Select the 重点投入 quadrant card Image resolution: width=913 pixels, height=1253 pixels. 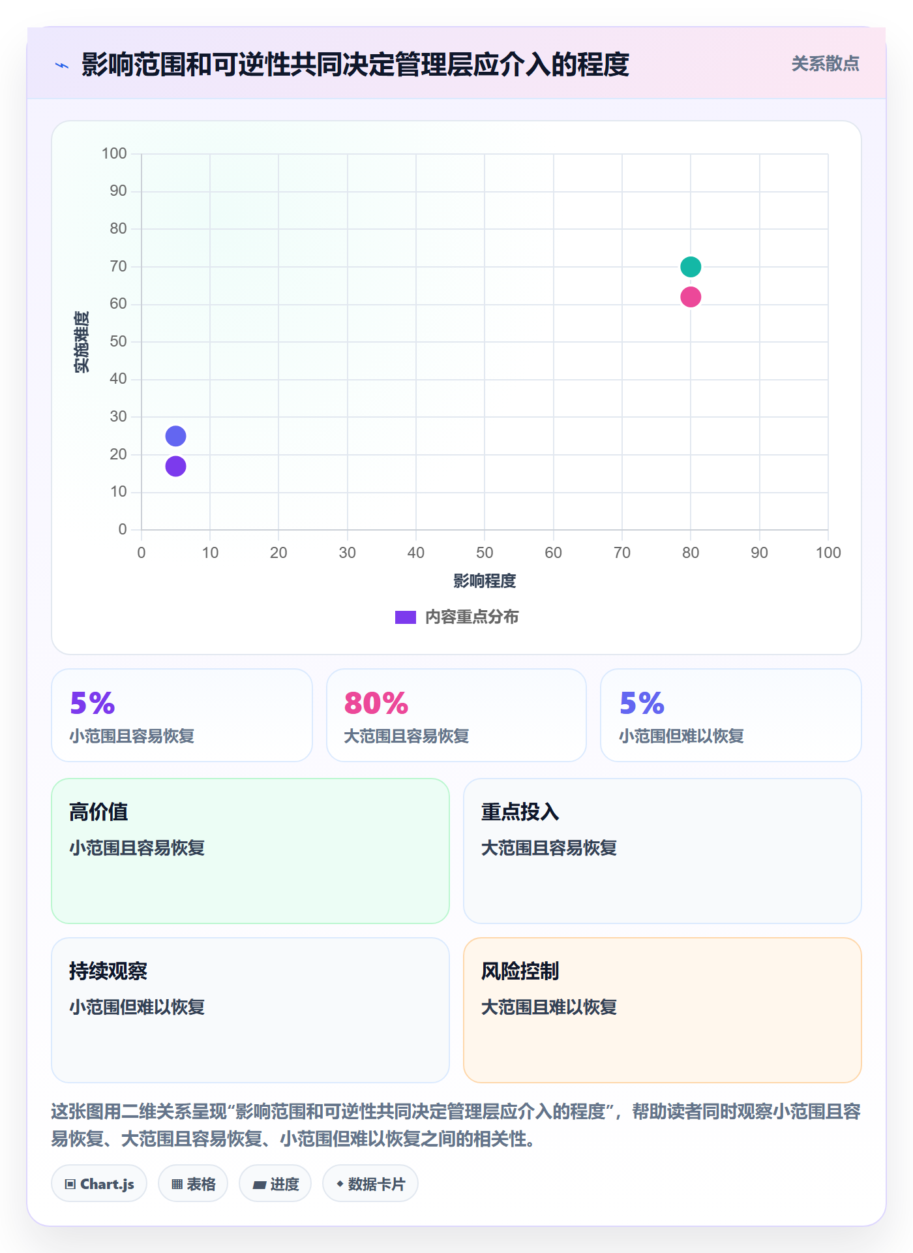point(663,851)
